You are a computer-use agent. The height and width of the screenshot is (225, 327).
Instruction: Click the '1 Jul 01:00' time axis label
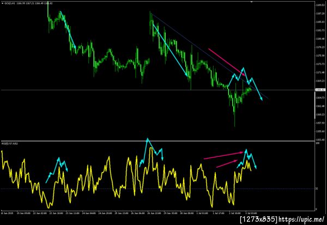(203, 214)
